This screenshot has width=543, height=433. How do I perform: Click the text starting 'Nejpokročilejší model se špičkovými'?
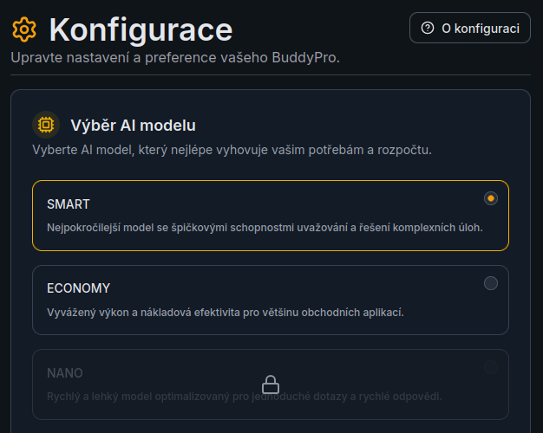click(x=265, y=228)
